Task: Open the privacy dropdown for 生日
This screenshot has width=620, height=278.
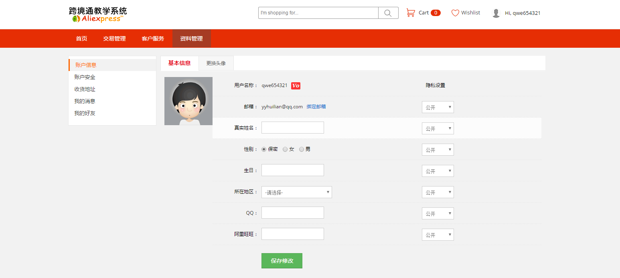Action: [x=438, y=171]
